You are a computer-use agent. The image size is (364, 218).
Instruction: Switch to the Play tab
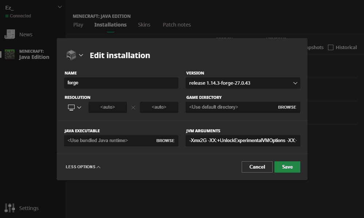[x=78, y=25]
